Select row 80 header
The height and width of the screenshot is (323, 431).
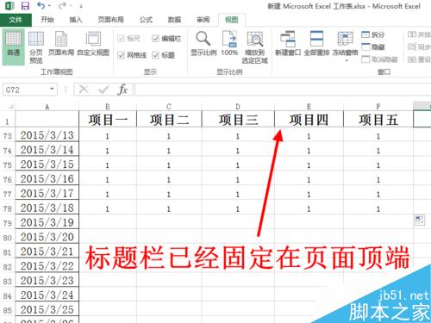click(8, 238)
